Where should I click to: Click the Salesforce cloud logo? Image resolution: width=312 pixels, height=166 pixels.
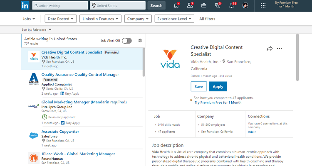click(x=34, y=136)
